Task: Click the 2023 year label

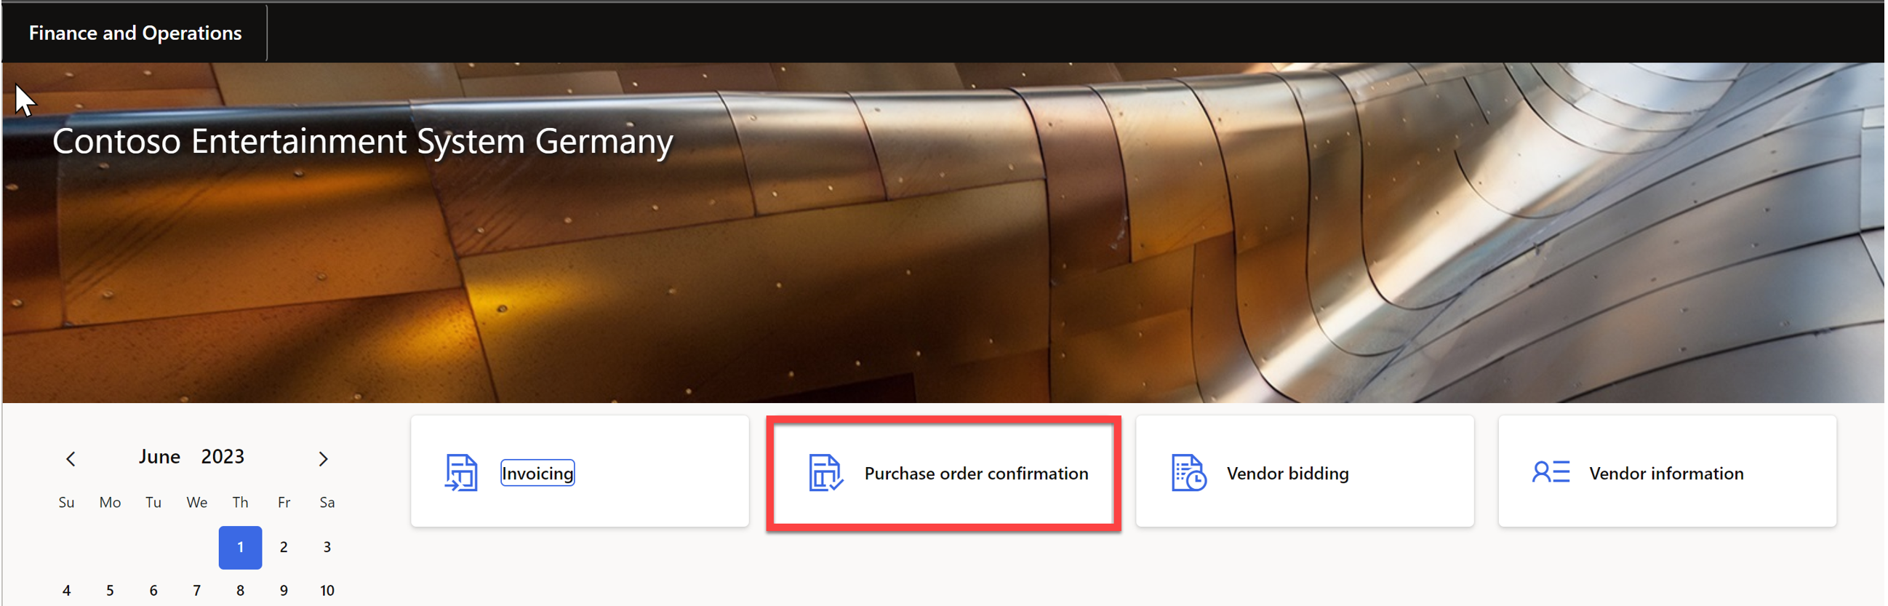Action: [223, 457]
